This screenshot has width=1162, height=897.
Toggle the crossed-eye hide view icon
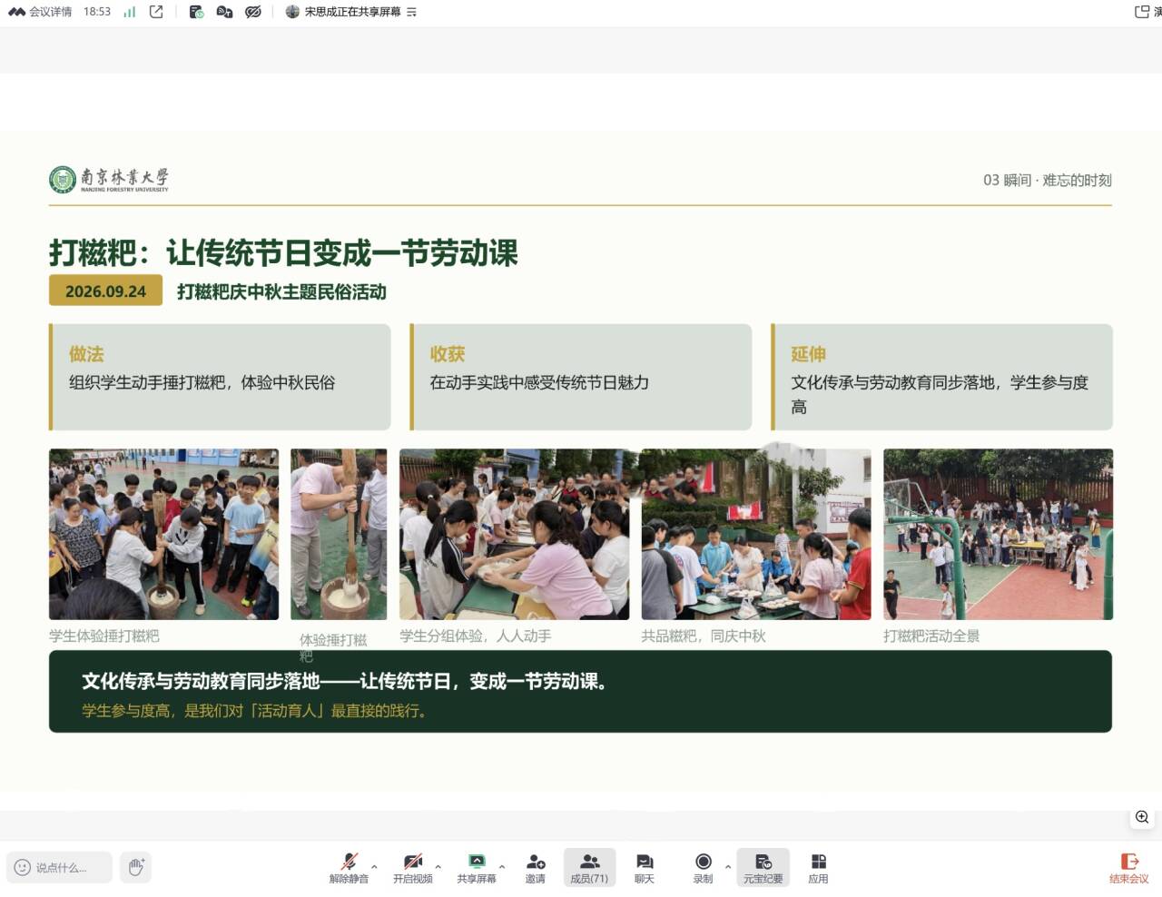click(253, 12)
